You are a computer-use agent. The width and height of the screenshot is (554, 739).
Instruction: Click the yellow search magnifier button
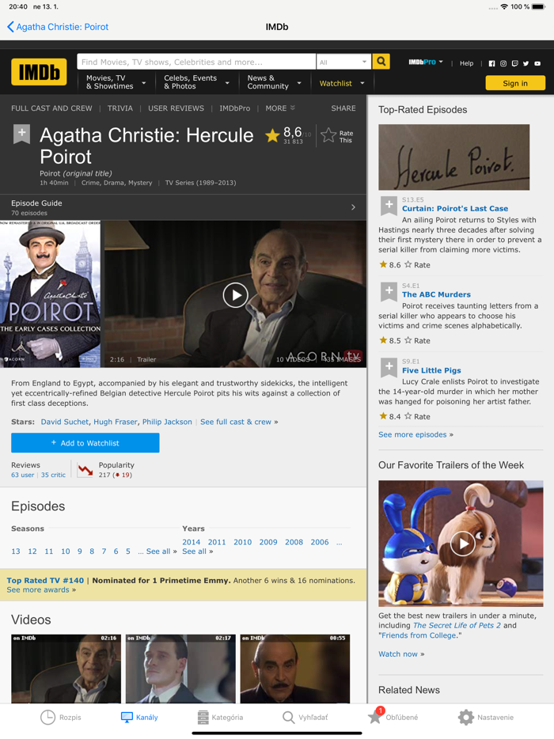[381, 61]
